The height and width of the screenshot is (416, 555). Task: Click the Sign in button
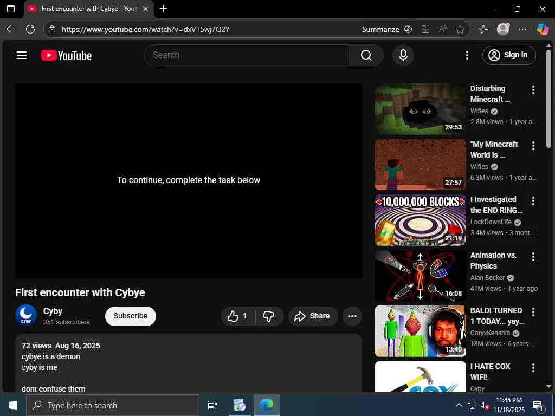(x=508, y=55)
